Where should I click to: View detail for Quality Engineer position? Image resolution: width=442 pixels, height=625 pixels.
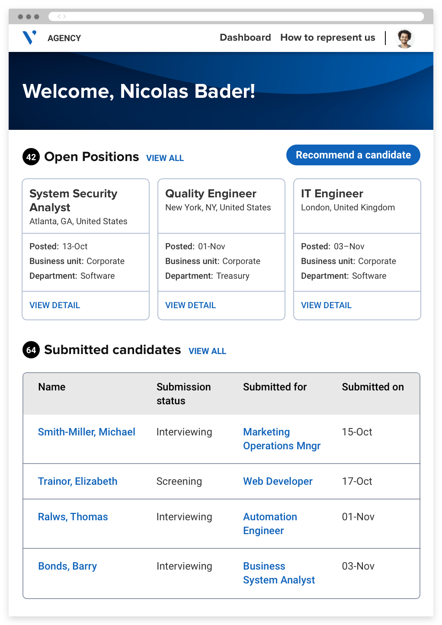(x=190, y=305)
